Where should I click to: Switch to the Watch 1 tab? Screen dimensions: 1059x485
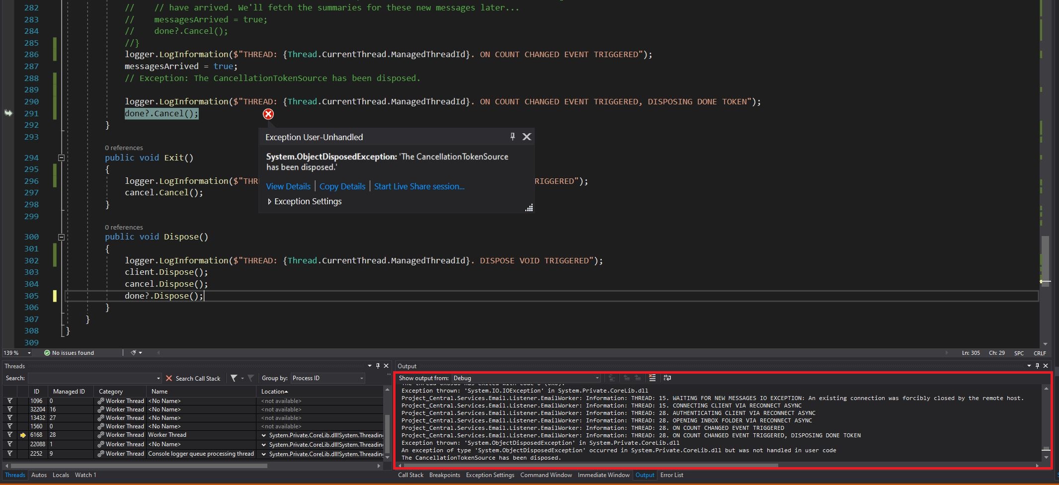pos(85,475)
